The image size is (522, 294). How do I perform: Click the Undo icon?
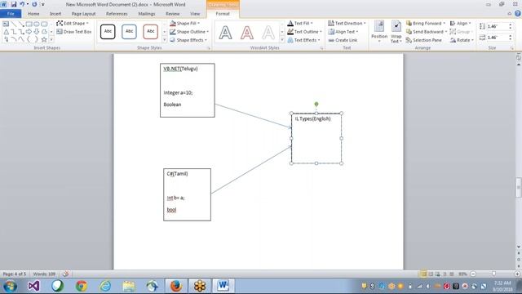22,4
